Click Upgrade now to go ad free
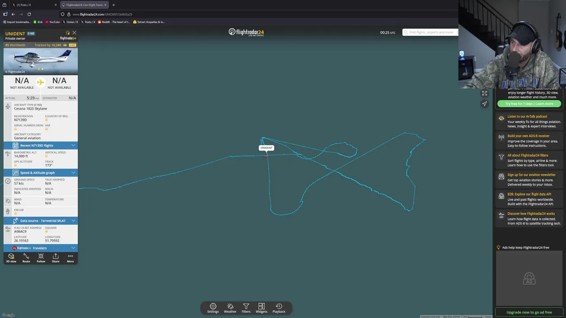 tap(529, 312)
